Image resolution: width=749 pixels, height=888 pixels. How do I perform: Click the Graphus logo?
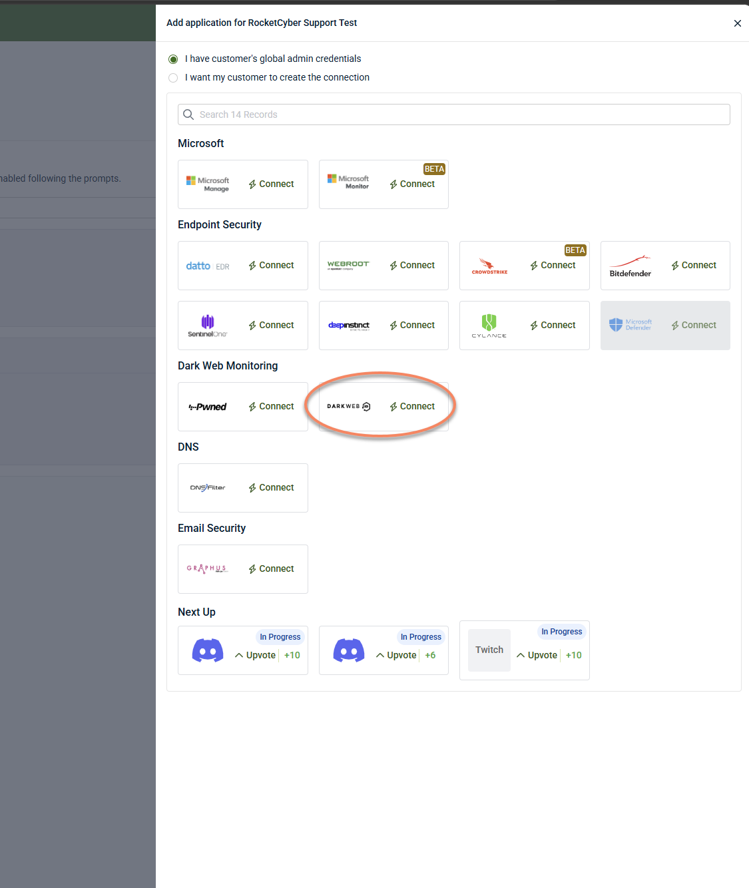coord(208,568)
